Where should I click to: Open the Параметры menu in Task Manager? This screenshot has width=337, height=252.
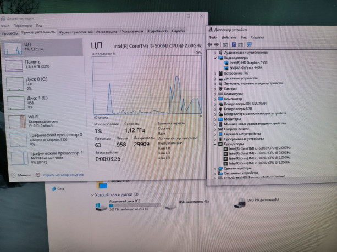[23, 26]
